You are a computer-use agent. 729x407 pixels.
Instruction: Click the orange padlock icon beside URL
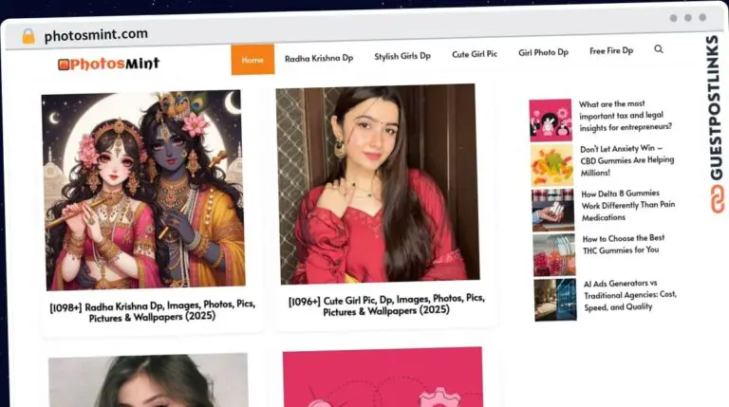pos(28,36)
